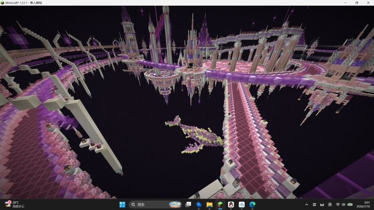Restore down the Minecraft window
This screenshot has width=374, height=210.
click(x=356, y=3)
